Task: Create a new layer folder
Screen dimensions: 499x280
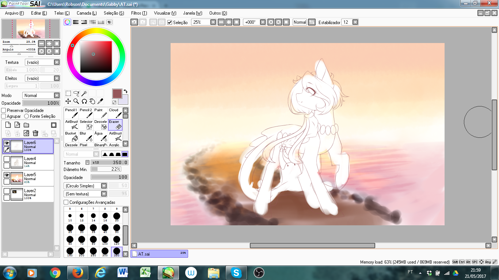Action: pyautogui.click(x=26, y=125)
